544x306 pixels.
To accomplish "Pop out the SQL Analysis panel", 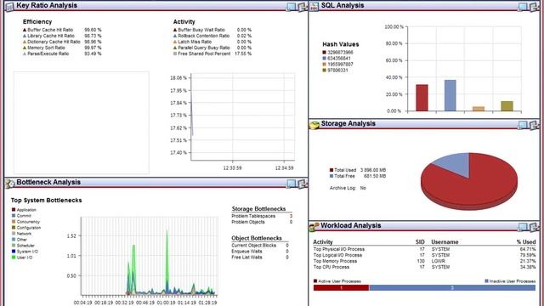I will [535, 7].
